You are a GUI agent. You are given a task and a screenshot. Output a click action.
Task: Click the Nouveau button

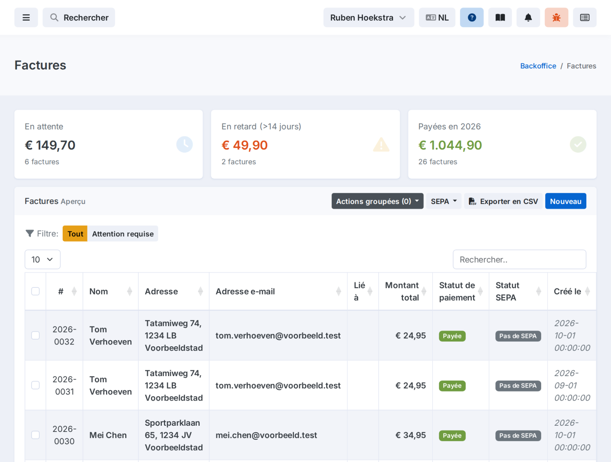tap(566, 201)
